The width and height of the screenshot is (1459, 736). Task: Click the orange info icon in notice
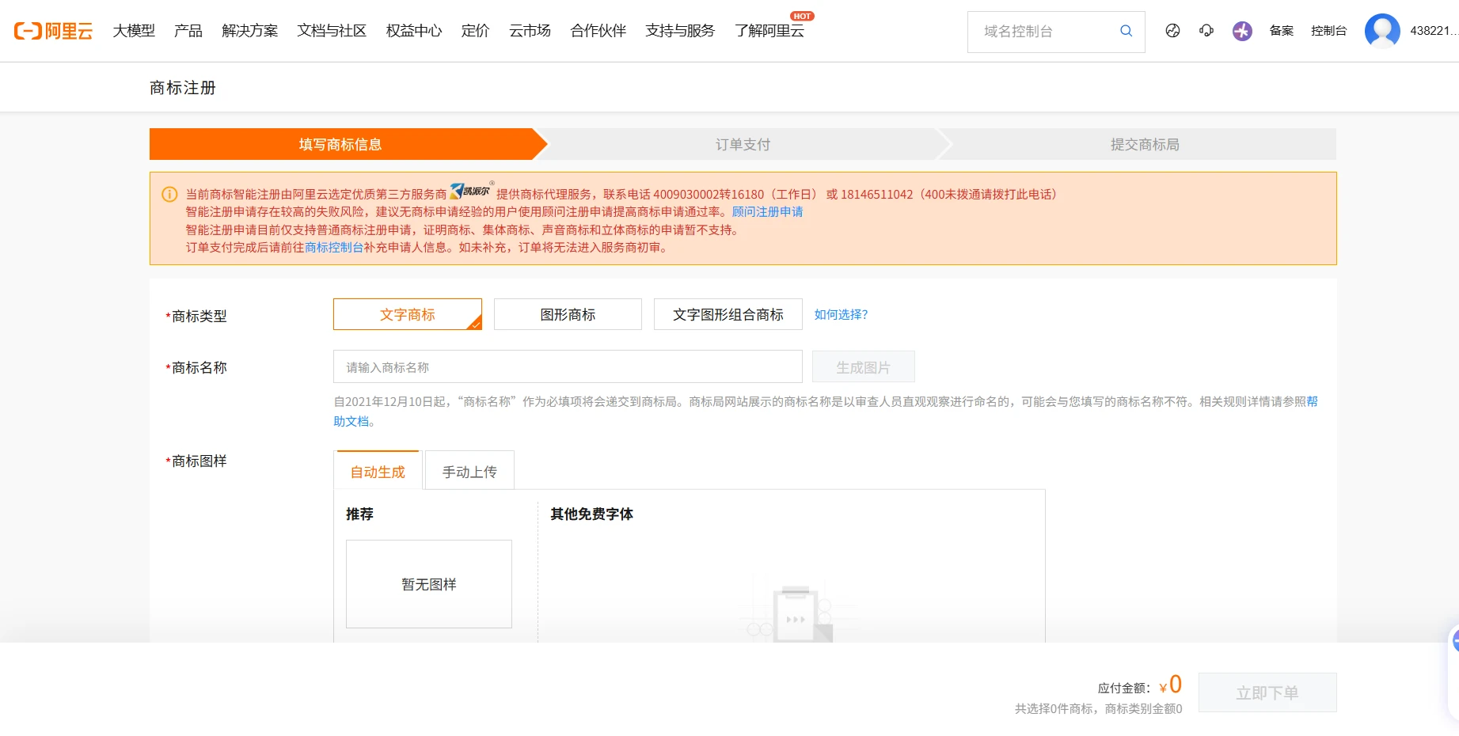click(169, 194)
